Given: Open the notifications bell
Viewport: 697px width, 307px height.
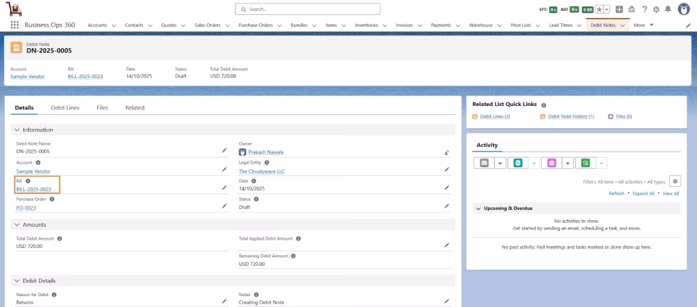Looking at the screenshot, I should click(x=668, y=10).
